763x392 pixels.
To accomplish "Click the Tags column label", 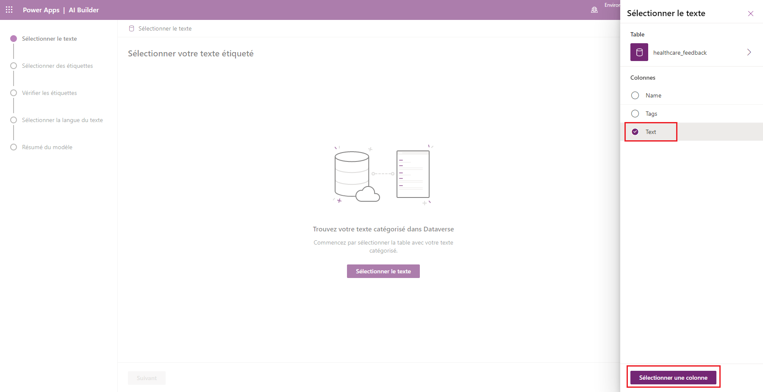I will click(651, 114).
